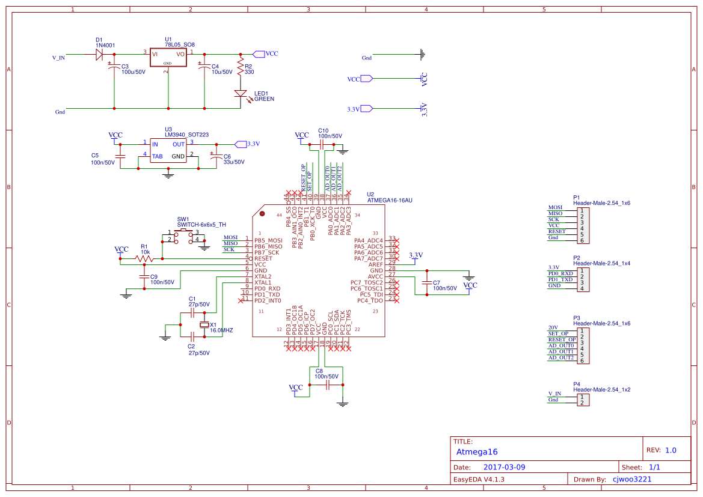Click the "Atmega16" title text
This screenshot has width=703, height=497.
tap(477, 452)
